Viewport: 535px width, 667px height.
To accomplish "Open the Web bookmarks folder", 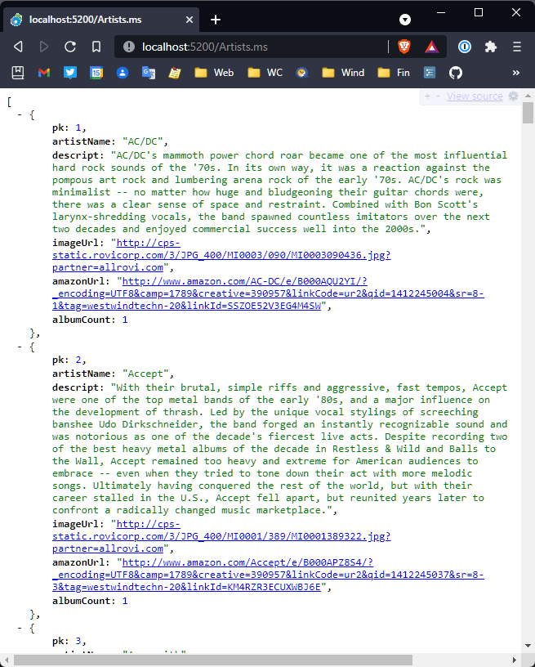I will pos(214,73).
